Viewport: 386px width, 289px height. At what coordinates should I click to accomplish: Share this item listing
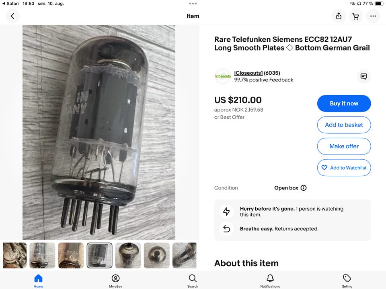[x=339, y=16]
